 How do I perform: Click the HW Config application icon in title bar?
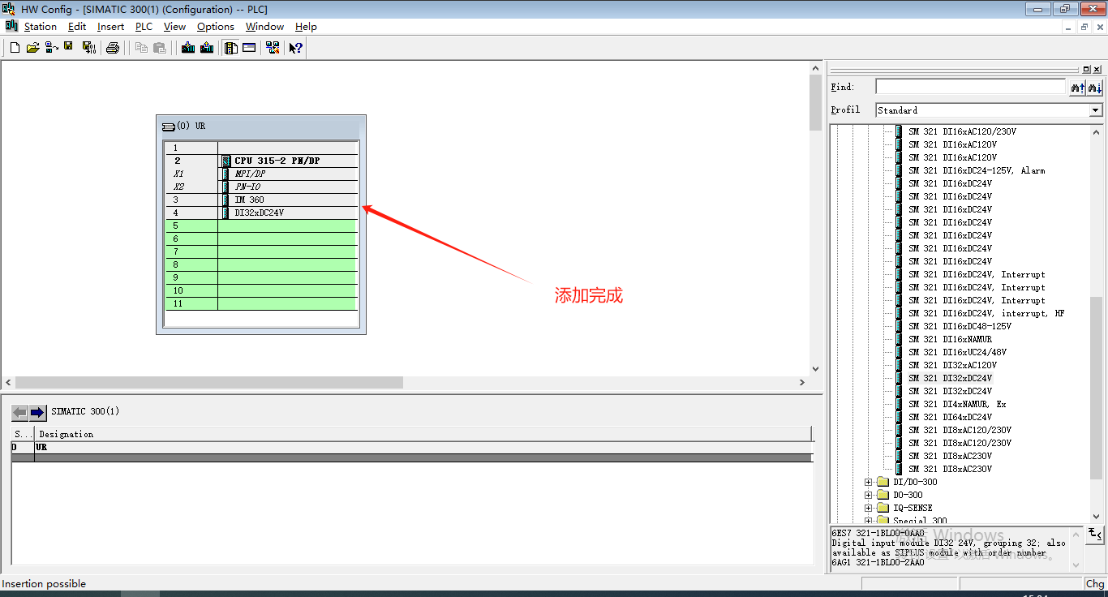[x=9, y=9]
